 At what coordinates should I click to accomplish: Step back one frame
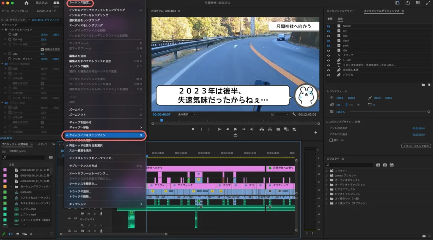coord(227,129)
